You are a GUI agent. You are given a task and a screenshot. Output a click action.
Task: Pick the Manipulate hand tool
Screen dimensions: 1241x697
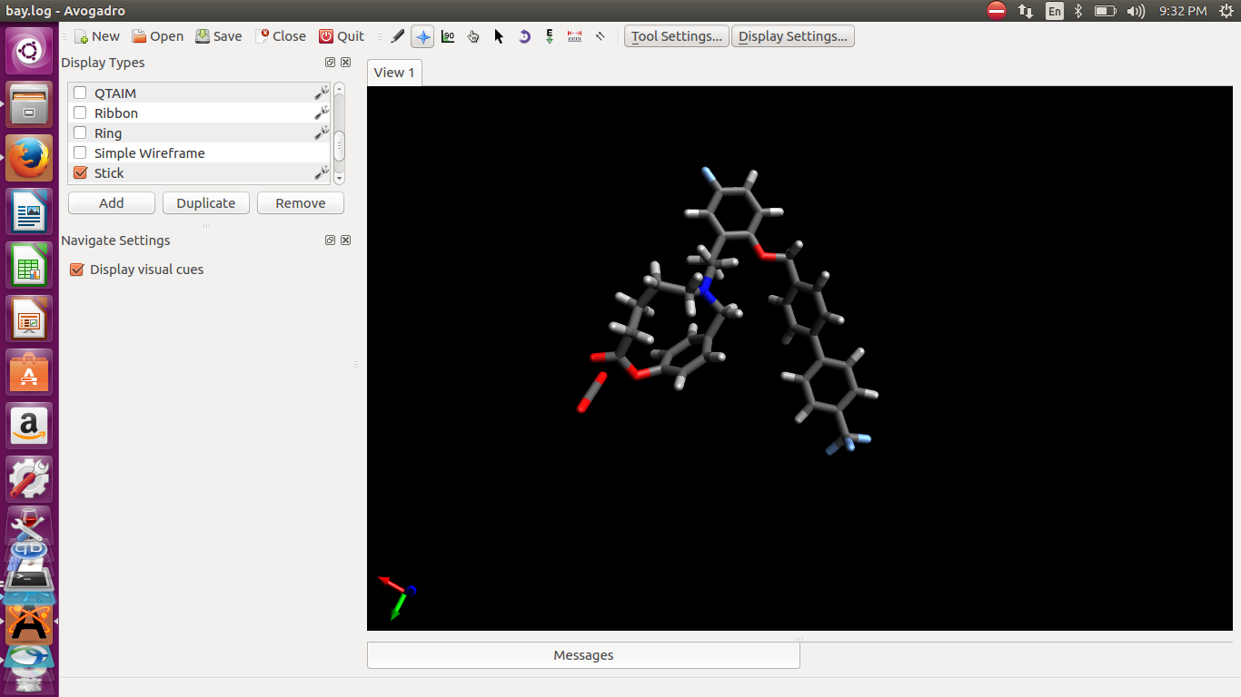tap(473, 36)
